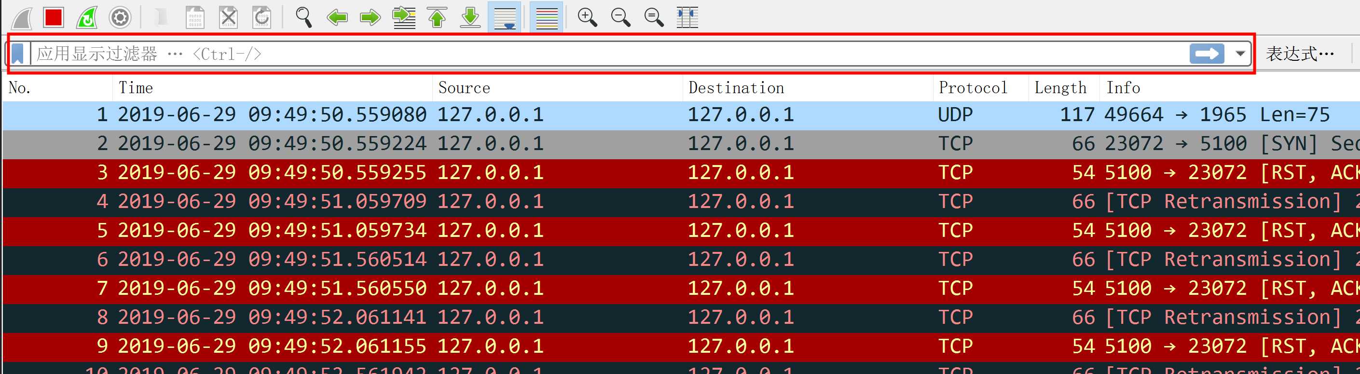Find a packet with magnifier icon
Image resolution: width=1360 pixels, height=374 pixels.
point(303,17)
